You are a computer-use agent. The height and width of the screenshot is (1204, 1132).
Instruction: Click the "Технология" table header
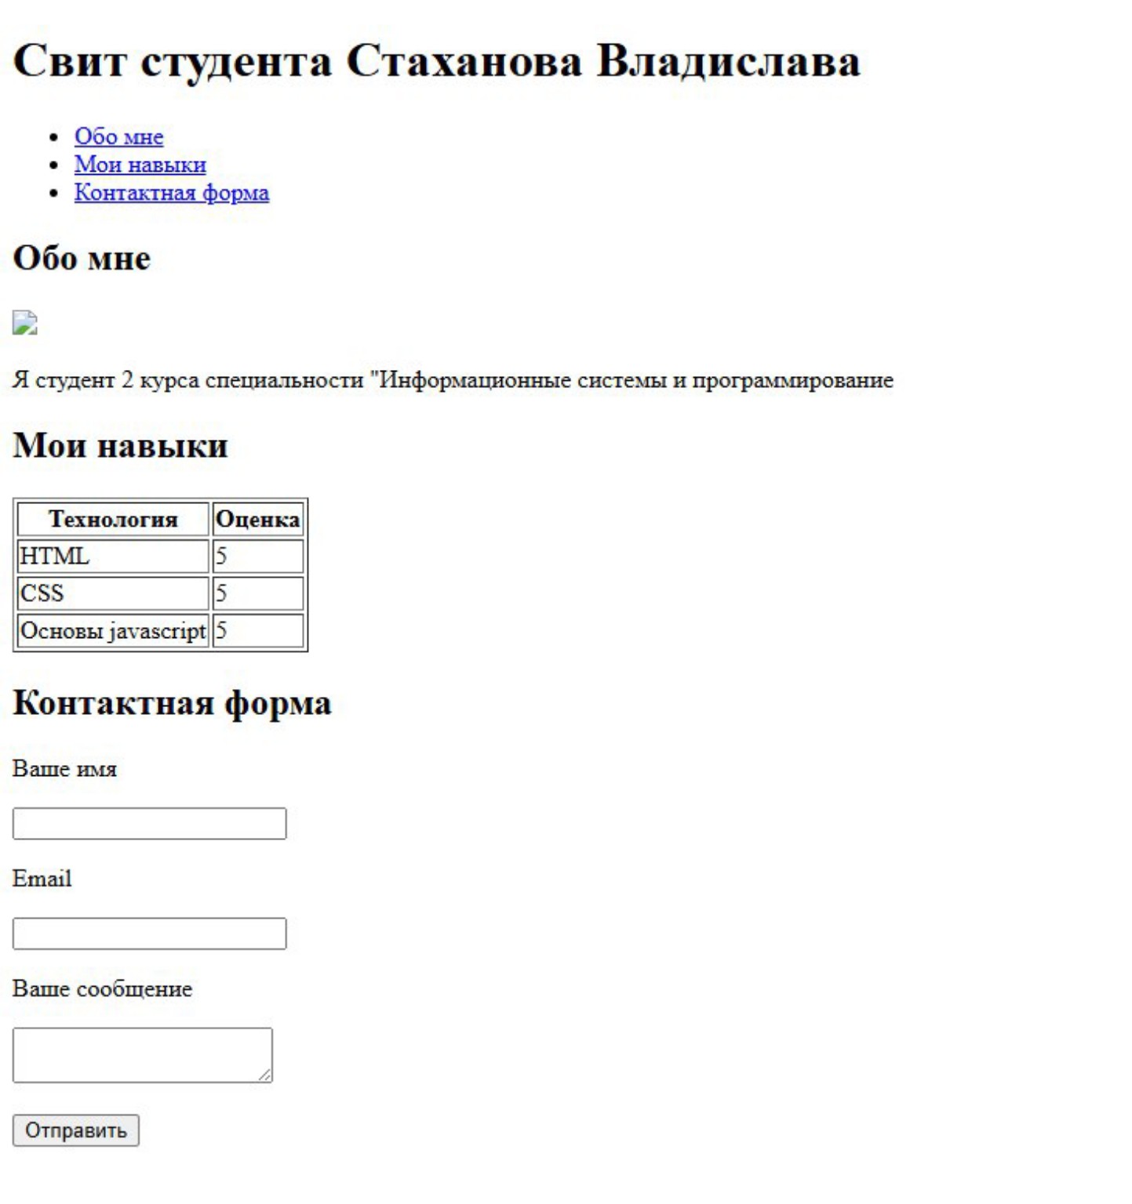coord(113,518)
